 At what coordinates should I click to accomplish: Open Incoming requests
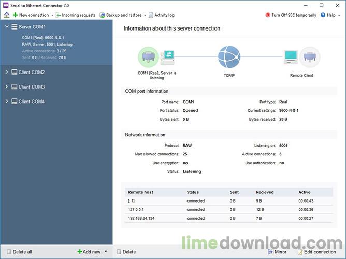click(x=76, y=15)
